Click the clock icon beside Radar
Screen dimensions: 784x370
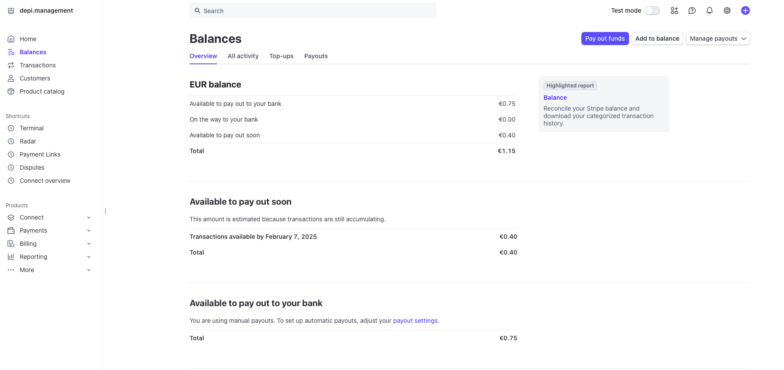(11, 141)
